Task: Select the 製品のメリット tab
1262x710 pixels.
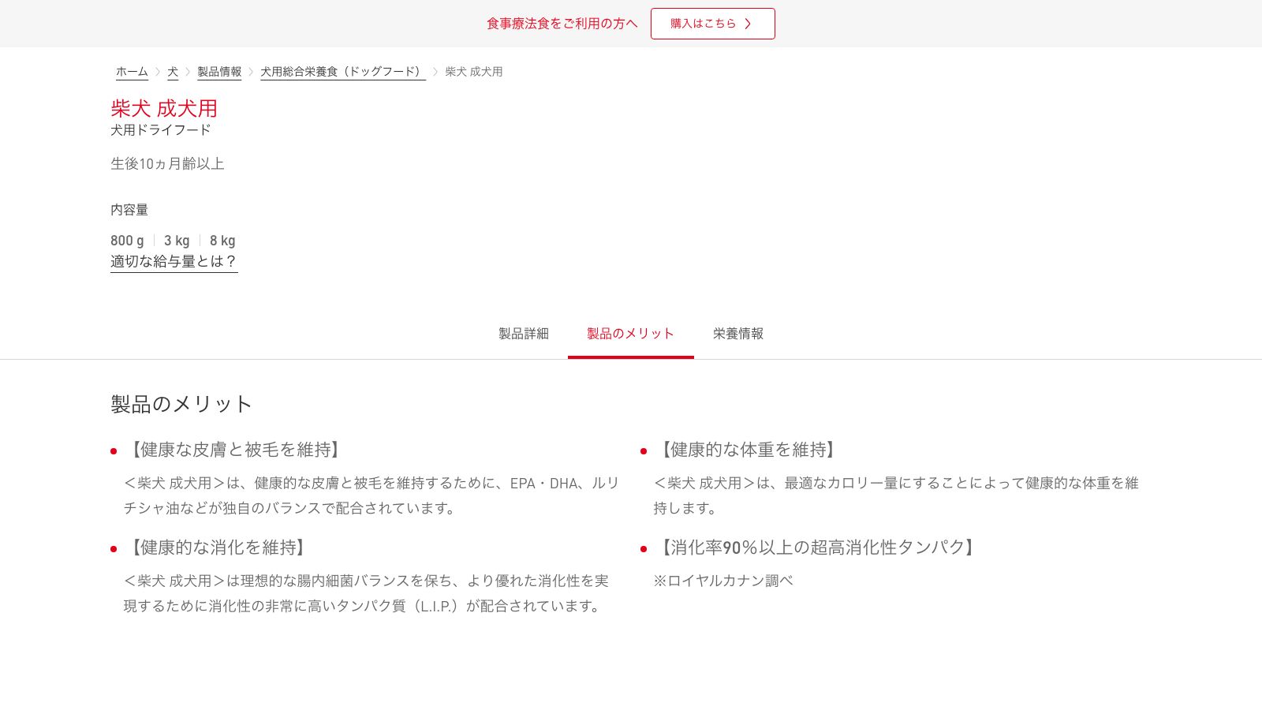Action: [x=631, y=334]
